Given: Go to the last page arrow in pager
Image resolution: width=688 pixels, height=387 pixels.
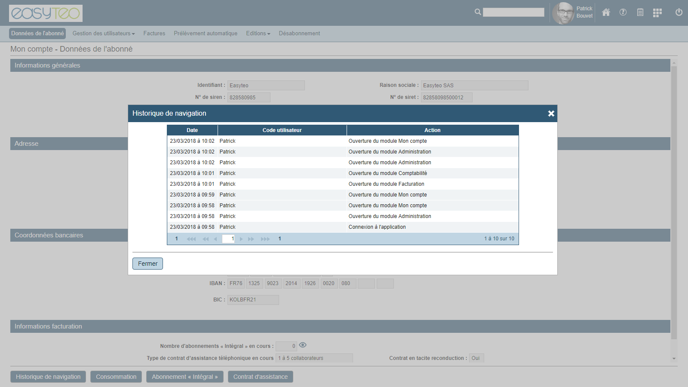Looking at the screenshot, I should pos(265,239).
